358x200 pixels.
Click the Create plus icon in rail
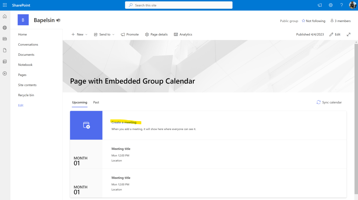(x=5, y=74)
